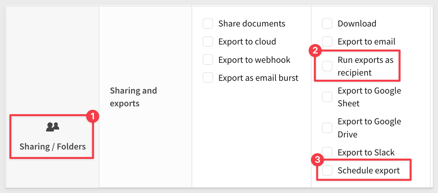Click the red annotation badge number 1

[x=93, y=116]
